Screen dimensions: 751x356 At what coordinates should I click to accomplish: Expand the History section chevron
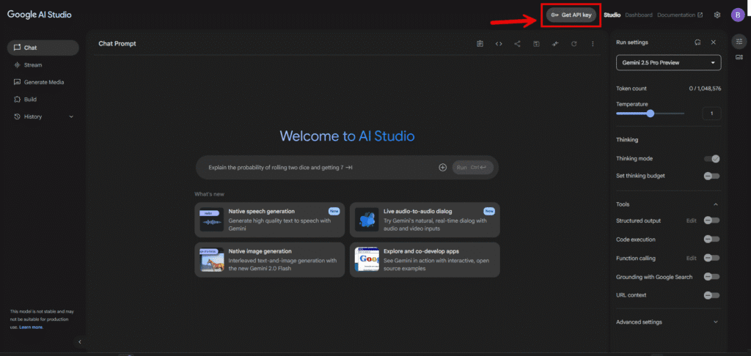click(x=71, y=116)
